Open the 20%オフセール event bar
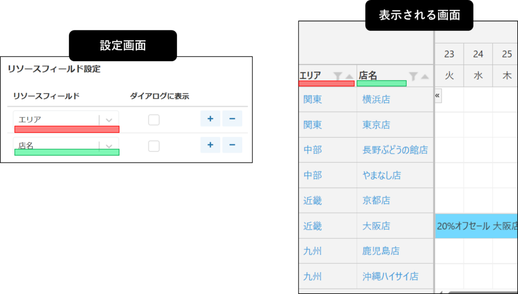This screenshot has height=294, width=518. tap(476, 226)
